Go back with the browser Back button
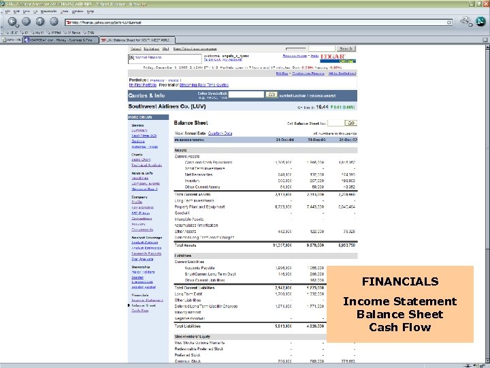This screenshot has width=490, height=368. [12, 21]
